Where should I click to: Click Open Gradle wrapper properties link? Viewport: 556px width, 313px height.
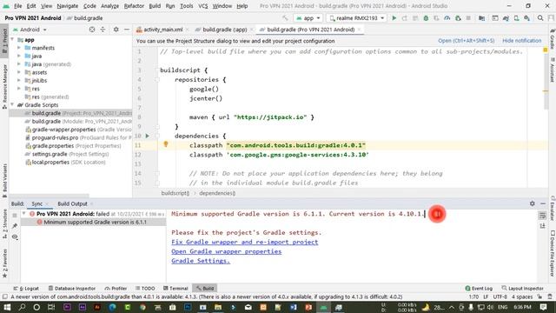[x=226, y=251]
